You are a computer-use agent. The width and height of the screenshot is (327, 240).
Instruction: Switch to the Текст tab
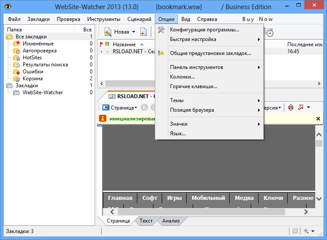pos(146,221)
